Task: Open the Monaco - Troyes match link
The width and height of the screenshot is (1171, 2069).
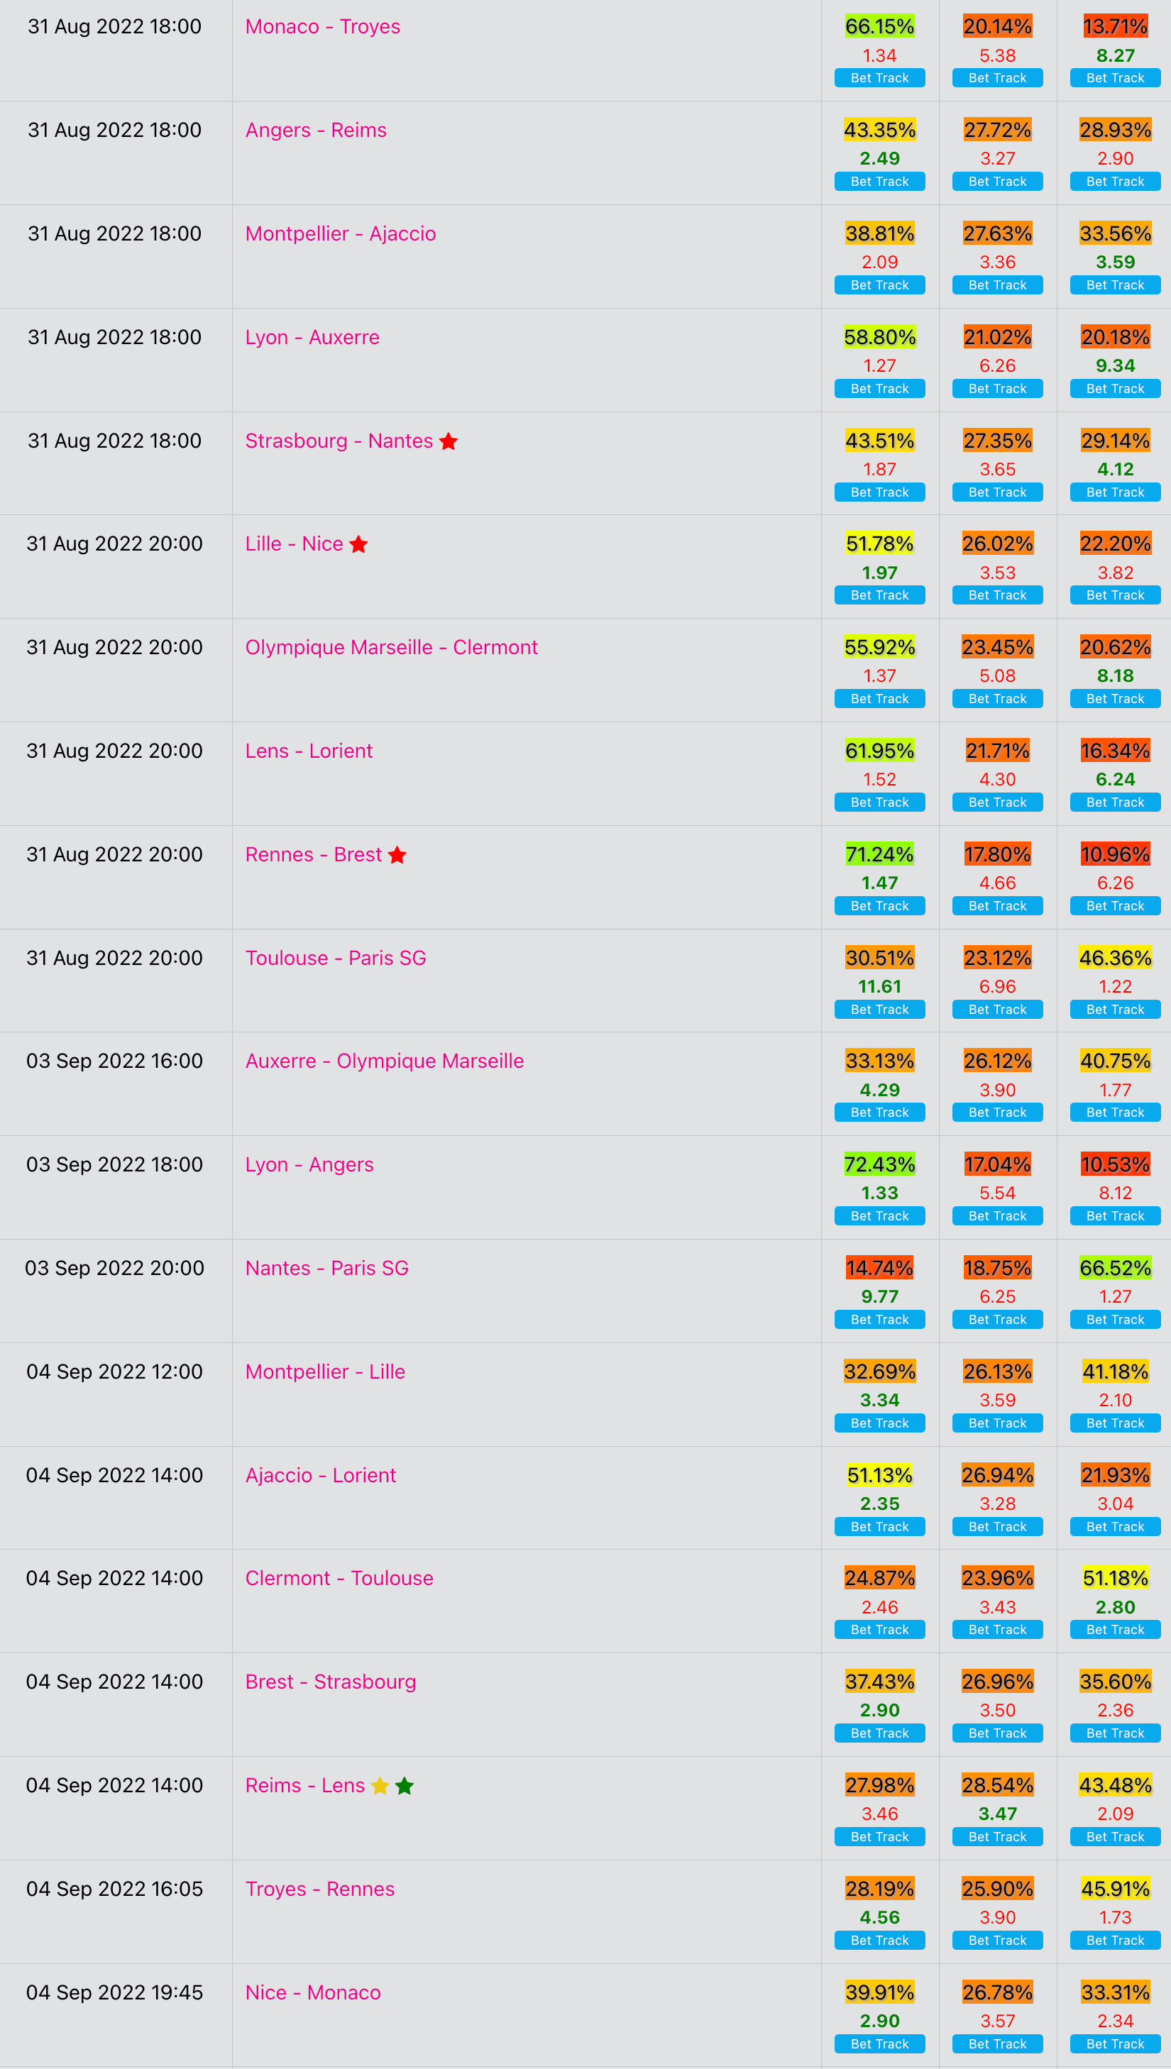Action: click(322, 26)
